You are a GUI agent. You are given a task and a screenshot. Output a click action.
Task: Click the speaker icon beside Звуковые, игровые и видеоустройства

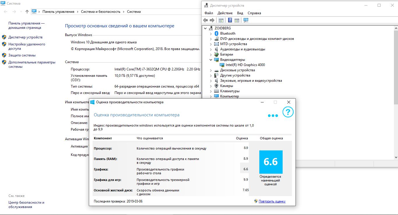pyautogui.click(x=216, y=81)
